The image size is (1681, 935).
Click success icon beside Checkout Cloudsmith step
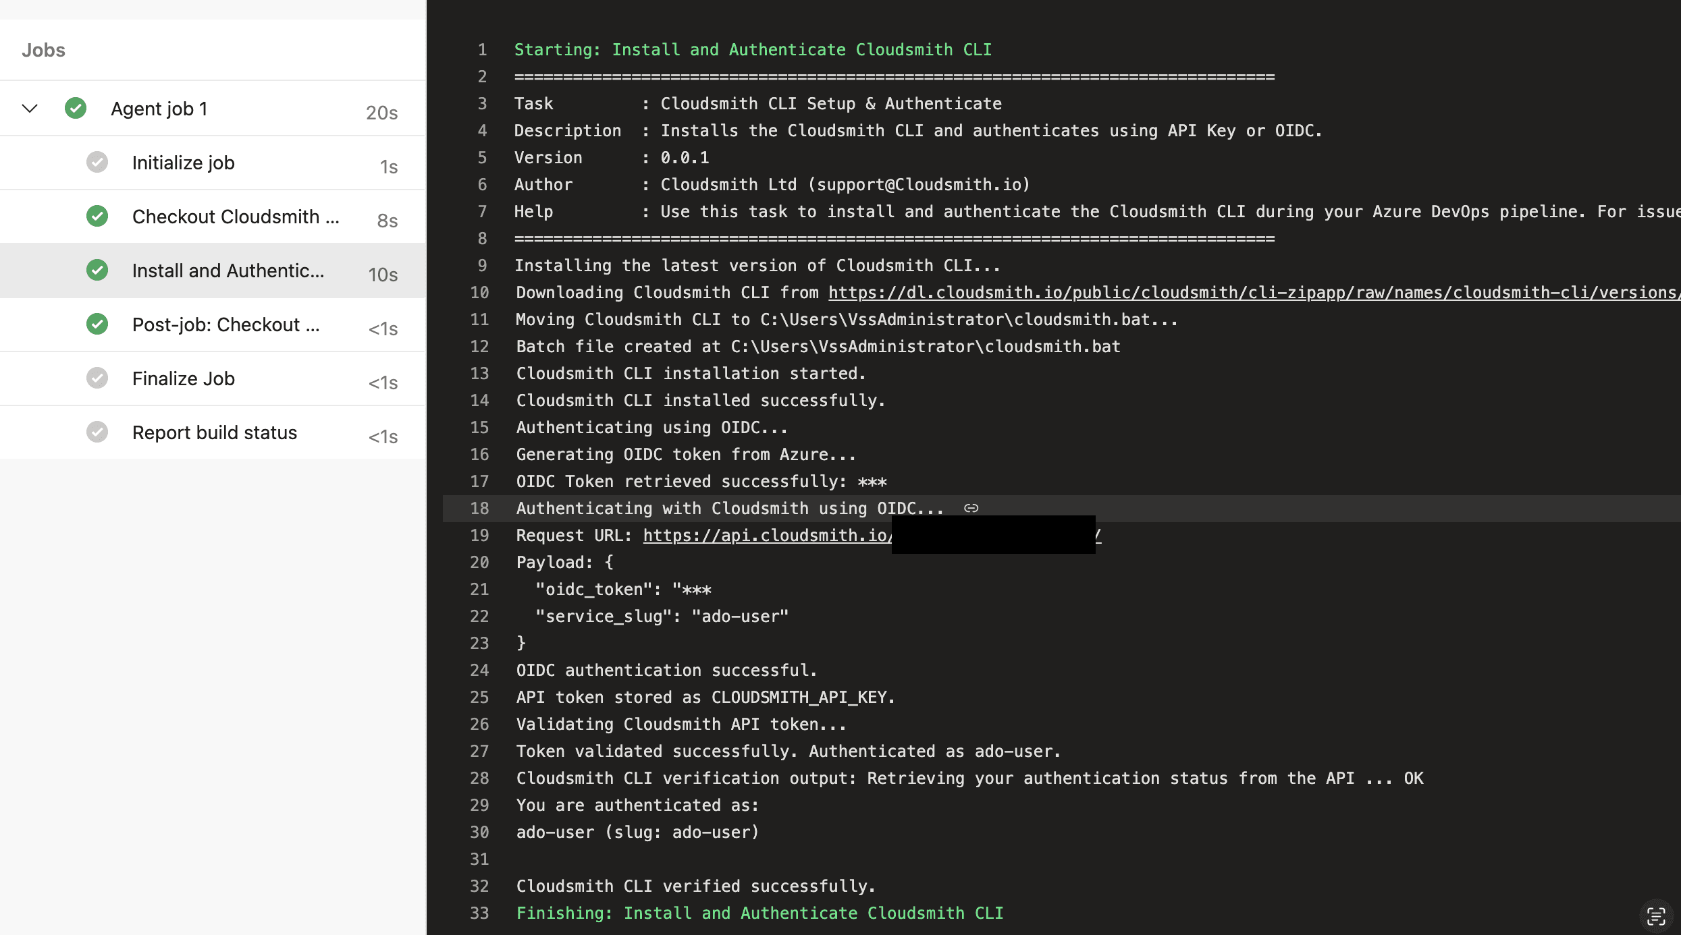point(97,216)
